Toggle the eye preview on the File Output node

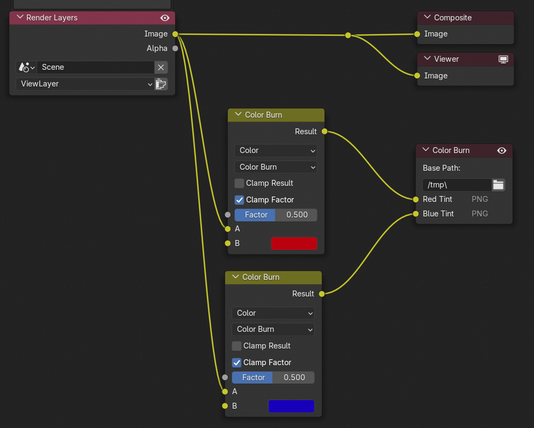(x=502, y=150)
